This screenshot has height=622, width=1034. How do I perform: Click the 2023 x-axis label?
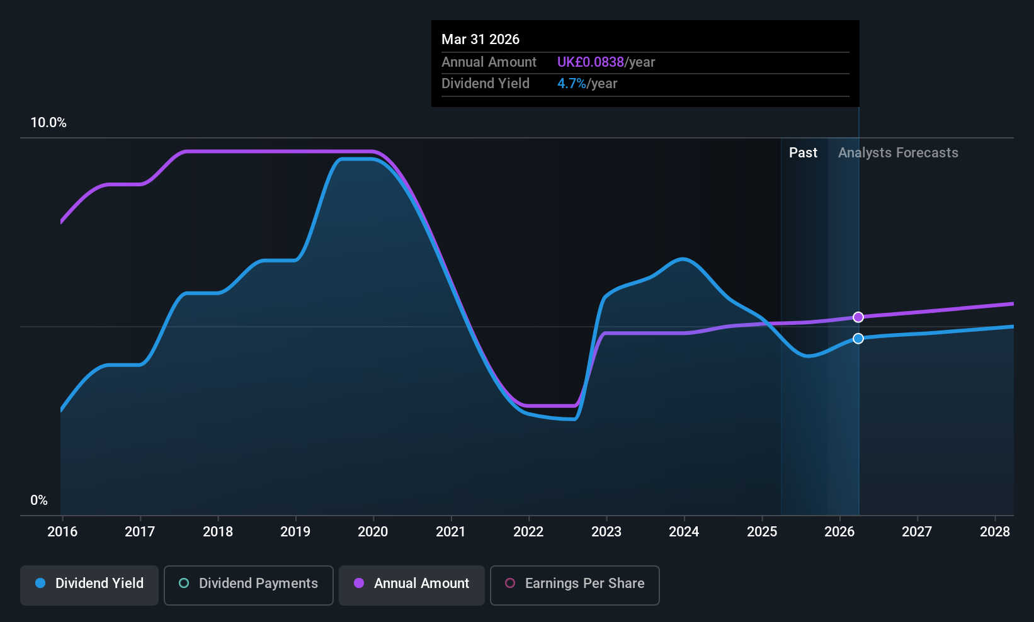606,532
